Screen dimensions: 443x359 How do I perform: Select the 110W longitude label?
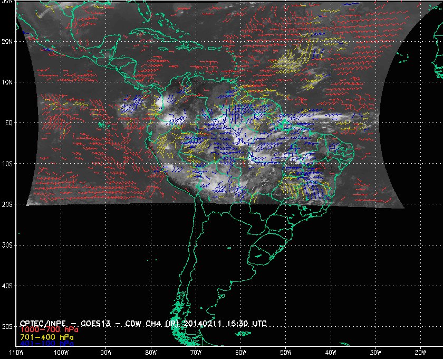[16, 353]
